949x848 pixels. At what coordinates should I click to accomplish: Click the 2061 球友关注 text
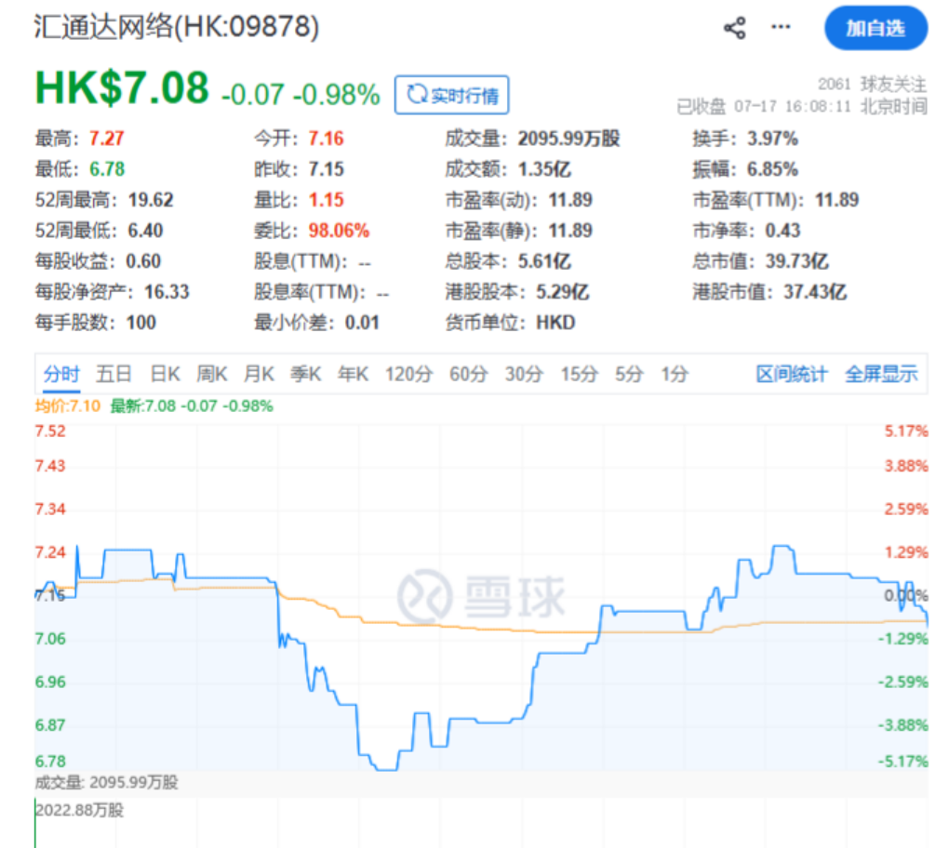coord(872,84)
